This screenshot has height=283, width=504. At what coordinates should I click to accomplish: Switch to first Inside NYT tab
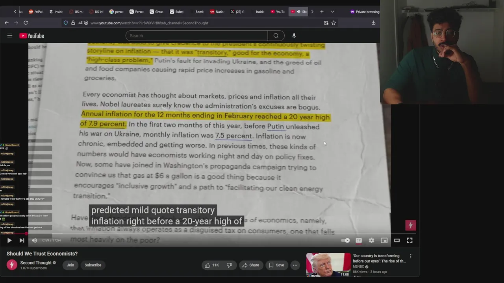click(x=56, y=12)
